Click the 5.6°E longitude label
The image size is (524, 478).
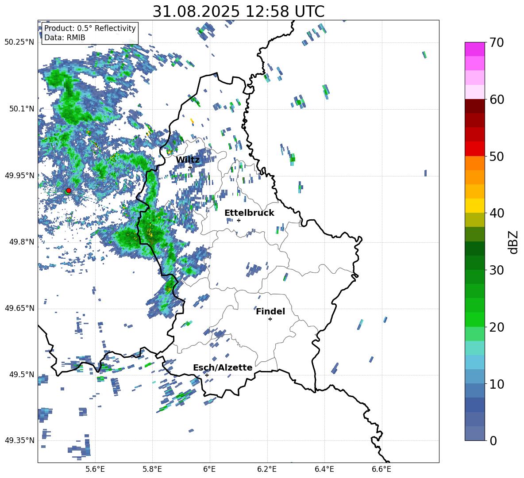coord(95,469)
